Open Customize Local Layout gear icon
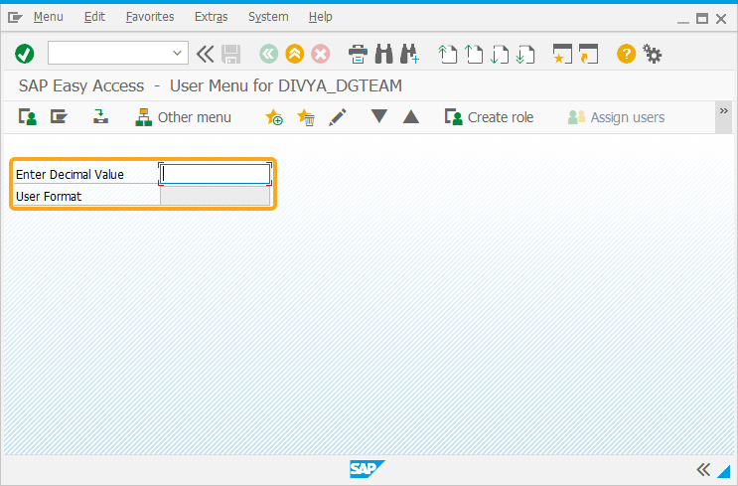The image size is (738, 486). pos(653,54)
